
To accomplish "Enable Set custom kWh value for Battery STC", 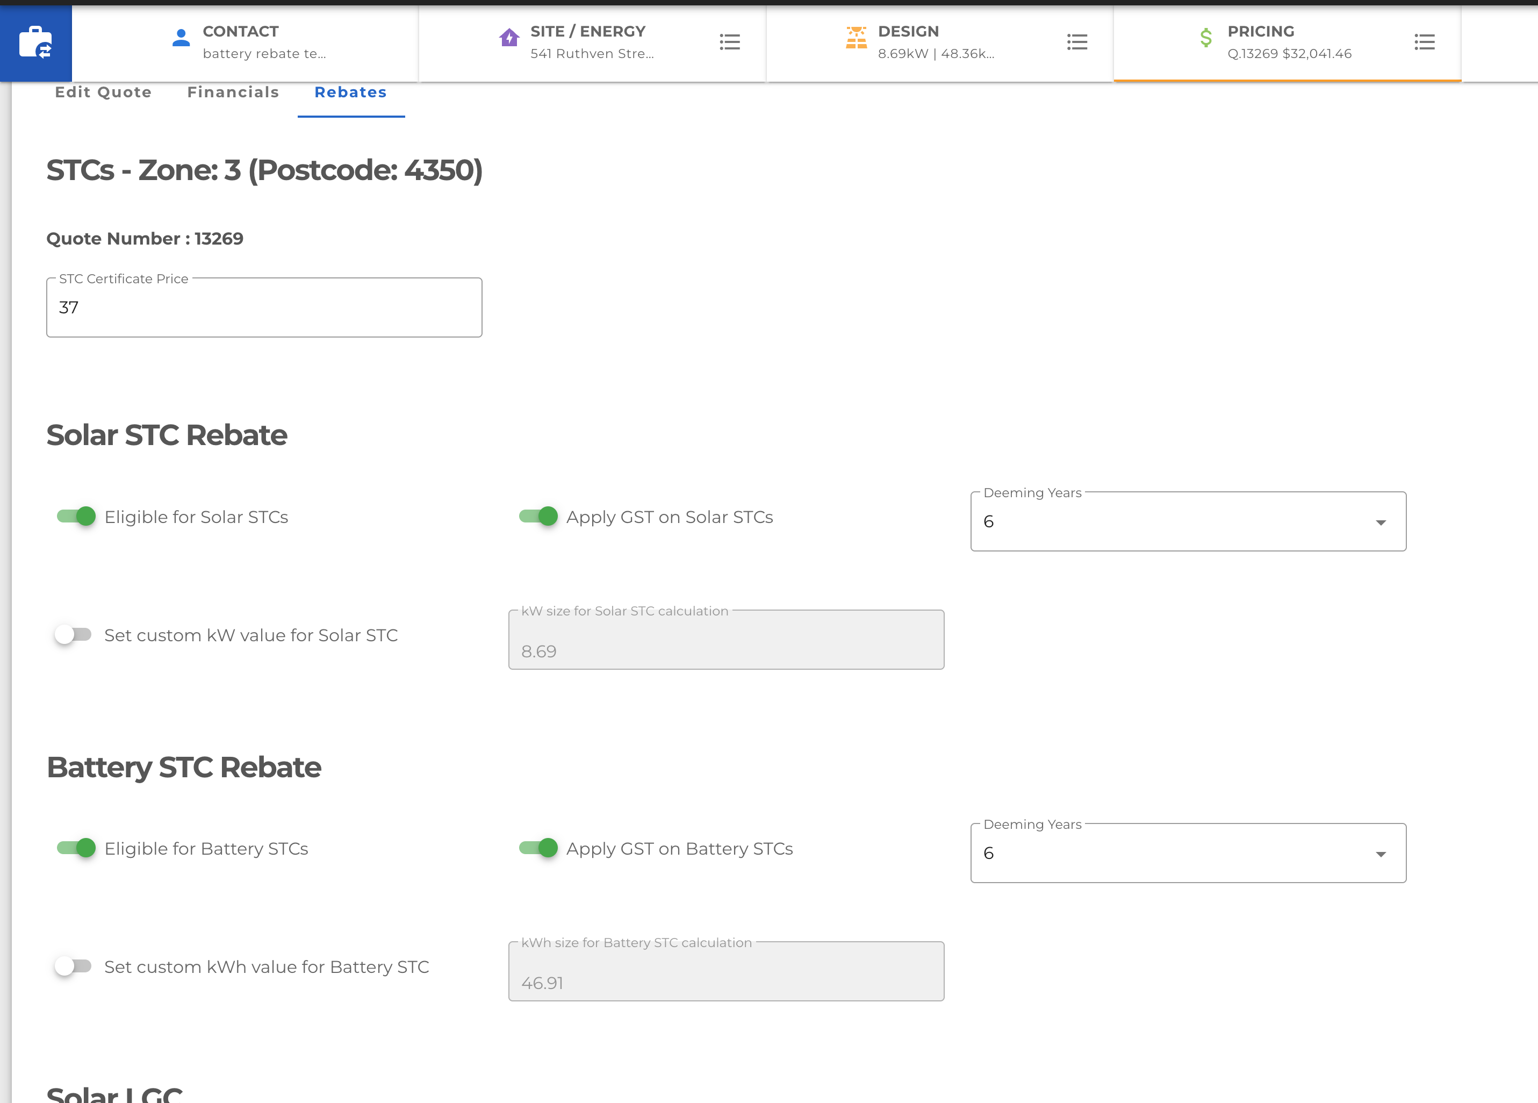I will tap(73, 966).
